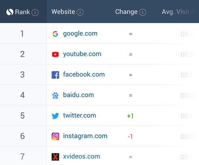199x165 pixels.
Task: Click the Facebook logo icon
Action: tap(55, 75)
